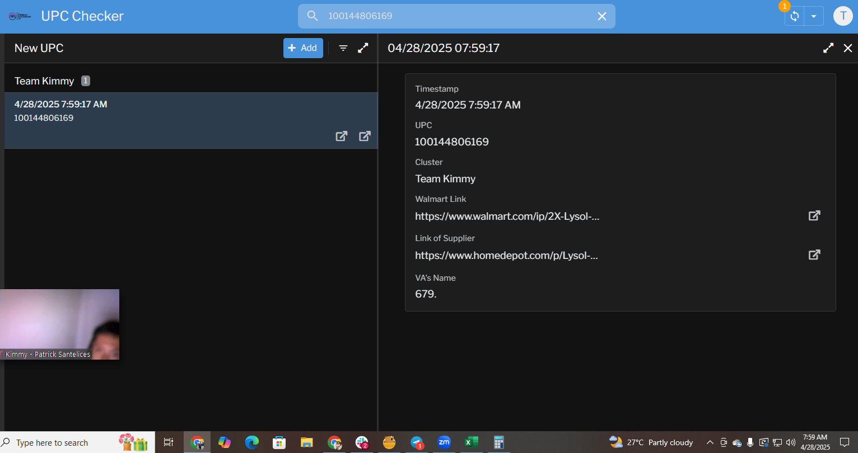Open Calculator from the taskbar
The image size is (858, 453).
click(x=499, y=442)
